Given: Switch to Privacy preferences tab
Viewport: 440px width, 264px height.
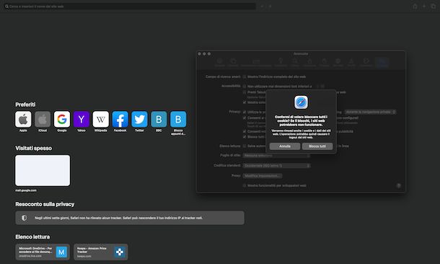Looking at the screenshot, I should pyautogui.click(x=324, y=63).
